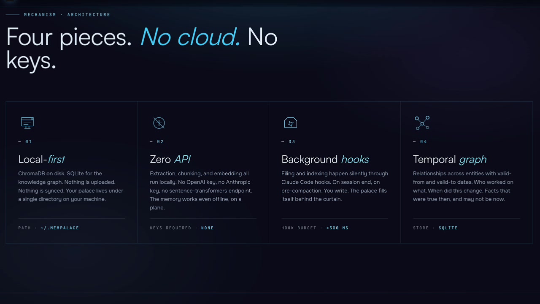540x304 pixels.
Task: Click the "STORE" footer label
Action: [421, 228]
